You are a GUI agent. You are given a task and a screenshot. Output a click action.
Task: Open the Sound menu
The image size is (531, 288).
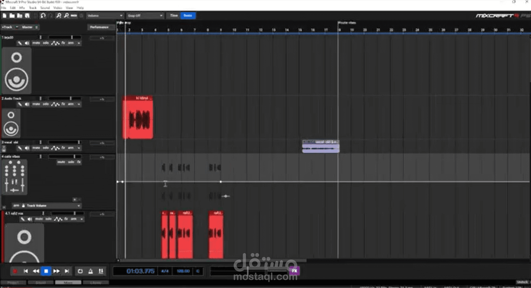pos(45,8)
